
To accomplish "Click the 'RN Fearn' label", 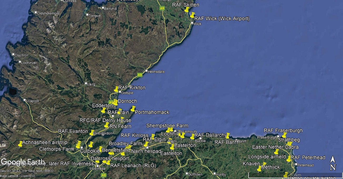I will pos(120,126).
